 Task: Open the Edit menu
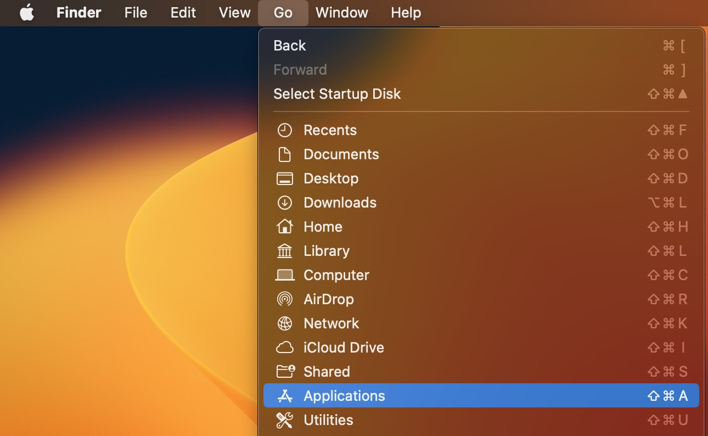click(183, 12)
